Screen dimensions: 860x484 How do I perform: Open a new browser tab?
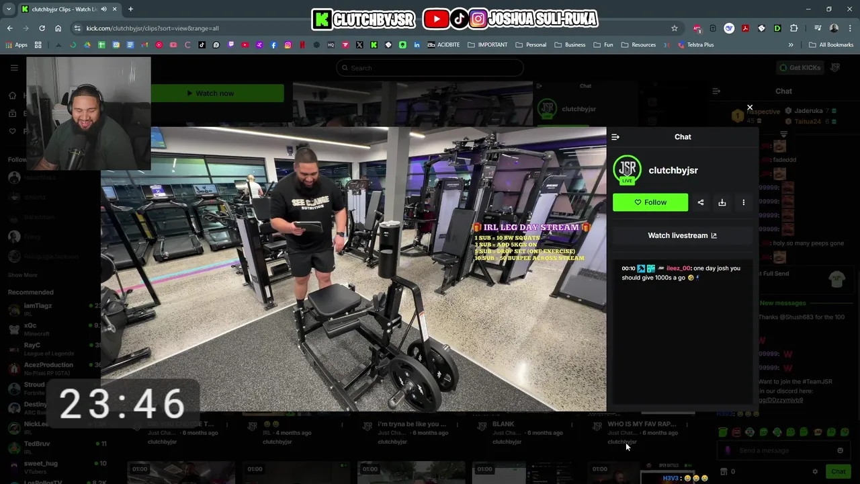pyautogui.click(x=130, y=9)
